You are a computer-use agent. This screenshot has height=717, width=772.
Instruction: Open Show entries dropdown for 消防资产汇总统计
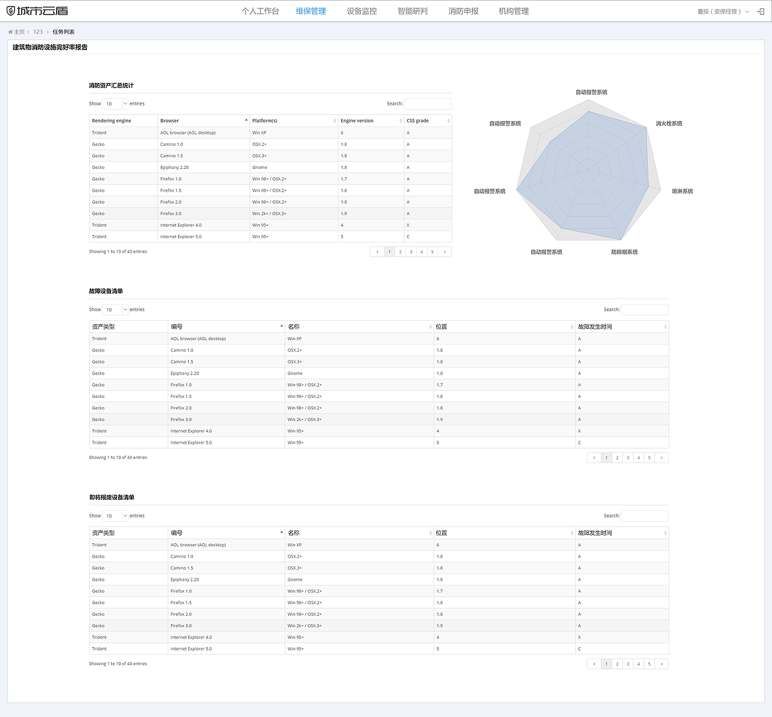pos(115,104)
